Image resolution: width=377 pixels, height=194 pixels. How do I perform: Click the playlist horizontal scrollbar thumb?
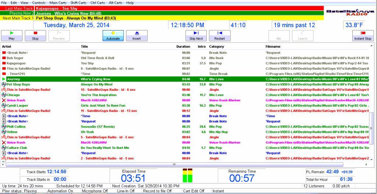point(174,165)
